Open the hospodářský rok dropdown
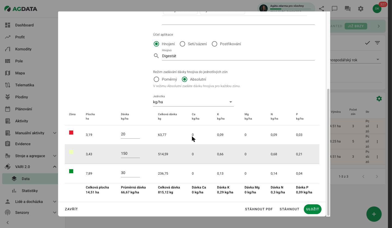This screenshot has height=228, width=392. (355, 60)
